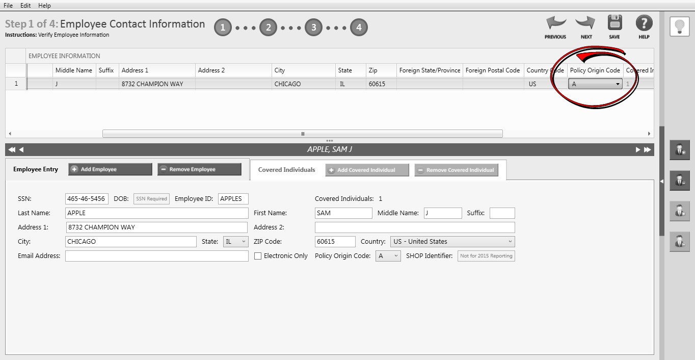Click the Previous arrow icon
This screenshot has height=360, width=695.
click(555, 23)
